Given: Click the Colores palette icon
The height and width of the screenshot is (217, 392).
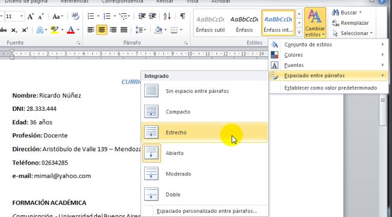Looking at the screenshot, I should [x=274, y=55].
